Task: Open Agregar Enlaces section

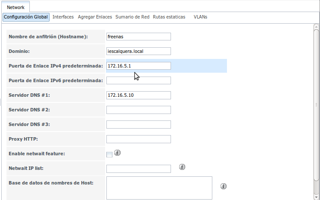Action: tap(95, 17)
